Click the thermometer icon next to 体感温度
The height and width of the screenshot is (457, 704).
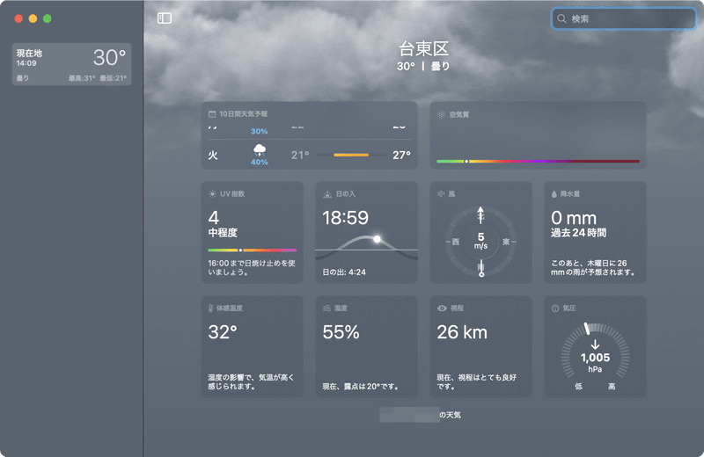[x=210, y=308]
